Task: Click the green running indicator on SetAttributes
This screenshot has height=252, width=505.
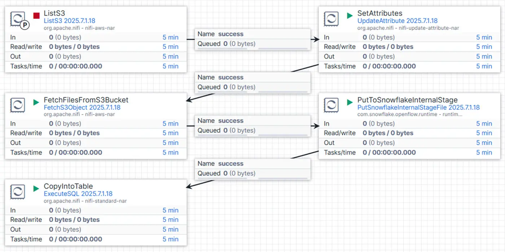Action: tap(350, 16)
